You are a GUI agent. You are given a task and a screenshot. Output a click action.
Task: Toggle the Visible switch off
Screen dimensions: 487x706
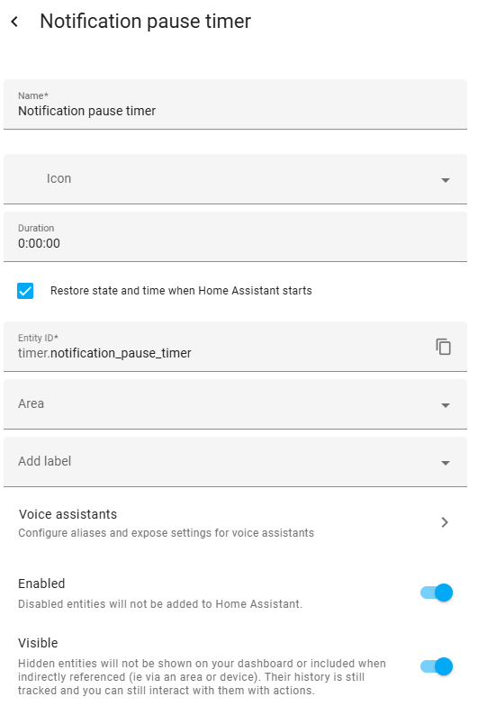point(437,666)
